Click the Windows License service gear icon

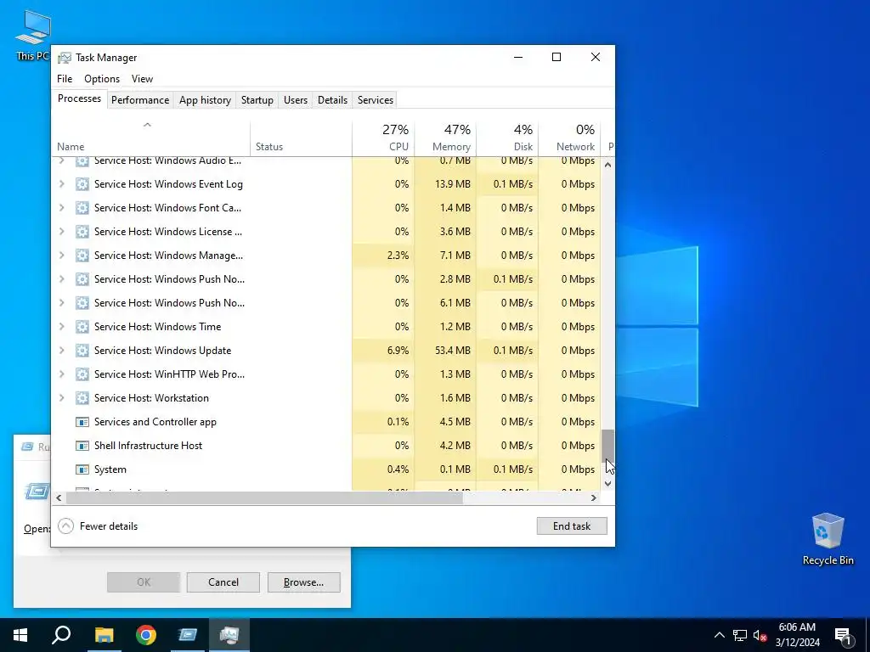click(x=82, y=232)
